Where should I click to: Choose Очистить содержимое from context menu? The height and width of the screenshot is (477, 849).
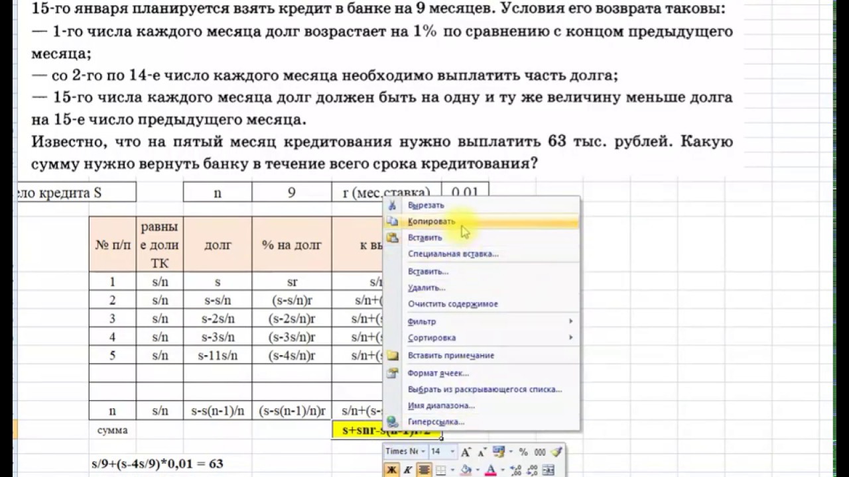[482, 304]
